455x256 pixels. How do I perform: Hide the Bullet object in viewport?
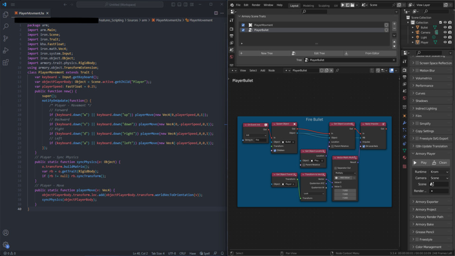click(x=445, y=27)
